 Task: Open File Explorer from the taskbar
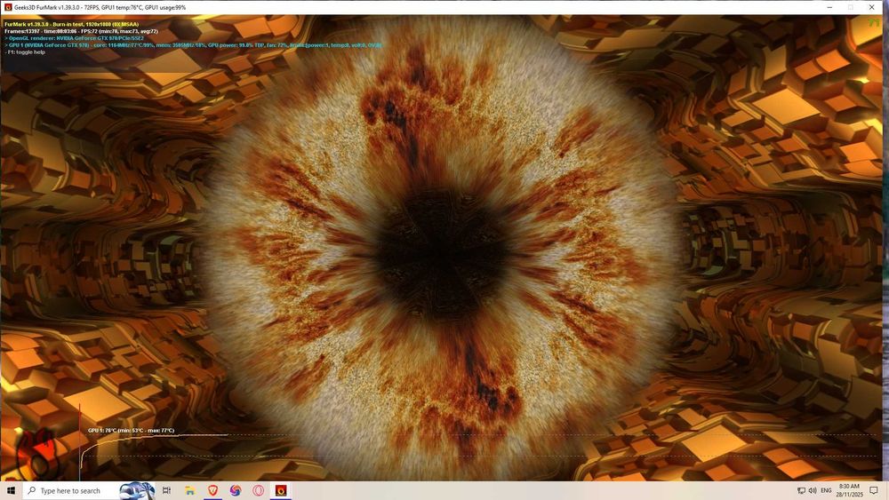coord(190,490)
